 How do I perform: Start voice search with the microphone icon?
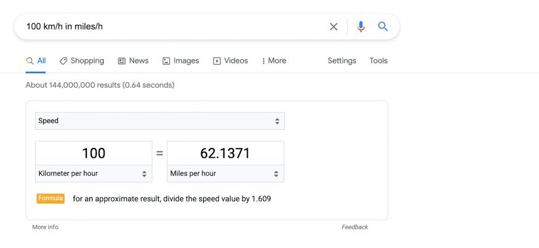(x=360, y=27)
